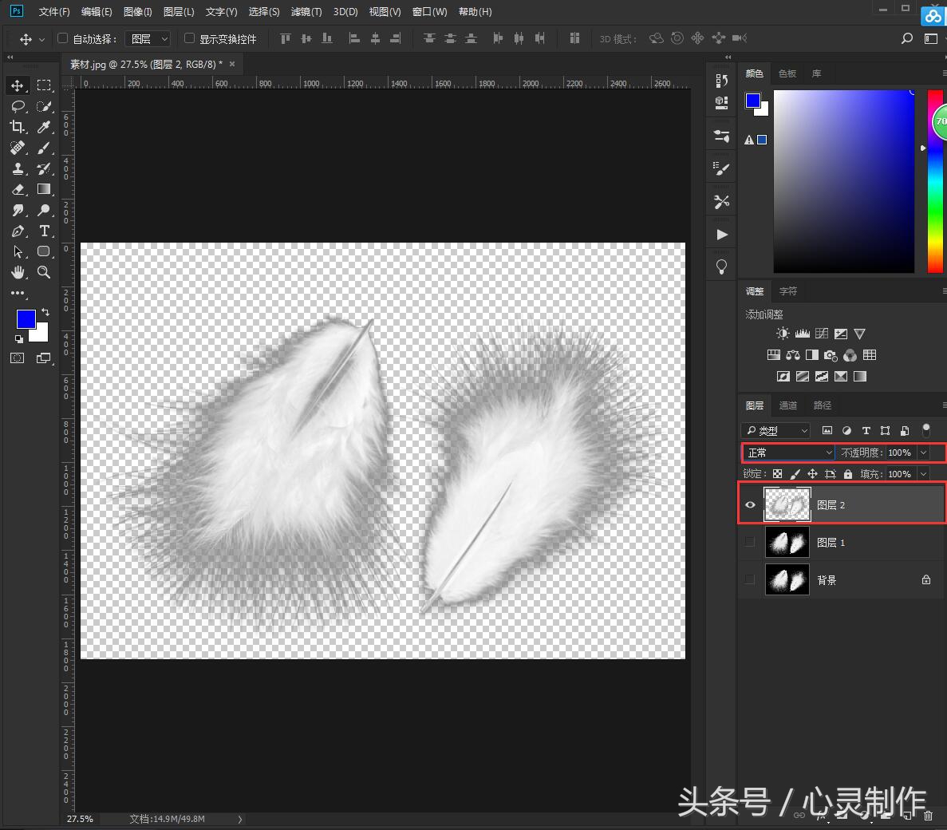Select the Crop tool
This screenshot has width=947, height=830.
(18, 127)
